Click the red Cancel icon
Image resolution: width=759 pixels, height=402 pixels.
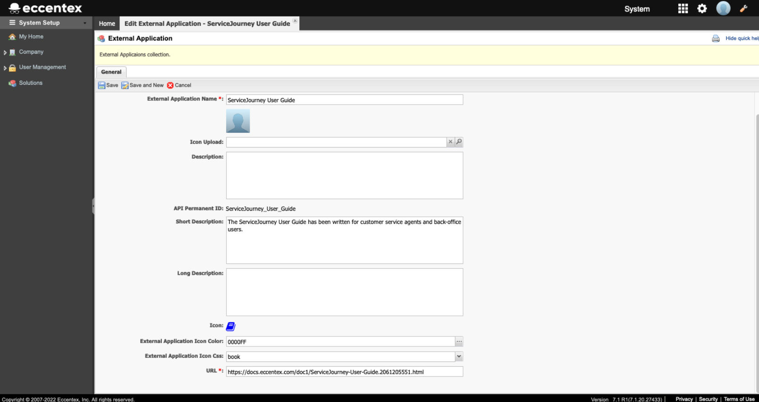coord(170,85)
